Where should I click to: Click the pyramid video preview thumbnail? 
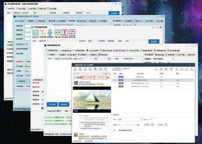coord(92,100)
